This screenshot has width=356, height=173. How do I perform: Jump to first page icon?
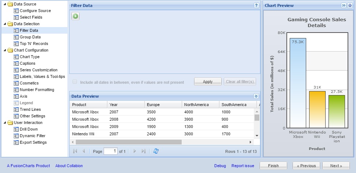75,151
